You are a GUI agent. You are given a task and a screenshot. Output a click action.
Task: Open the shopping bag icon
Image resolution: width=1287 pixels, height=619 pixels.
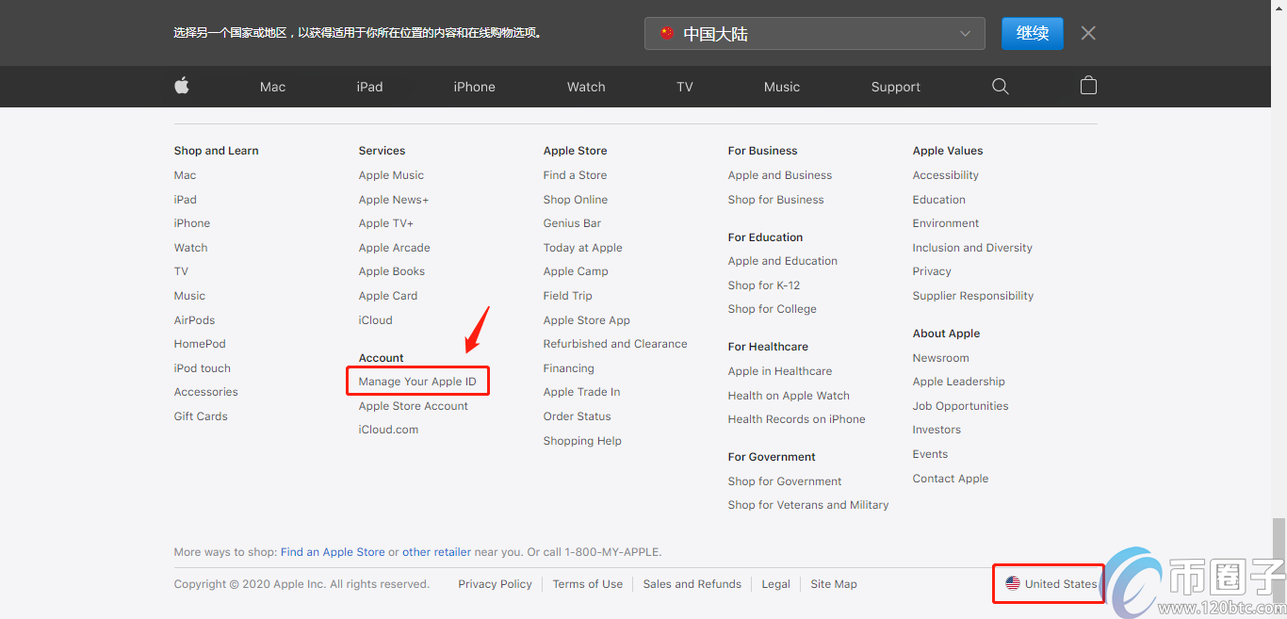click(1088, 87)
